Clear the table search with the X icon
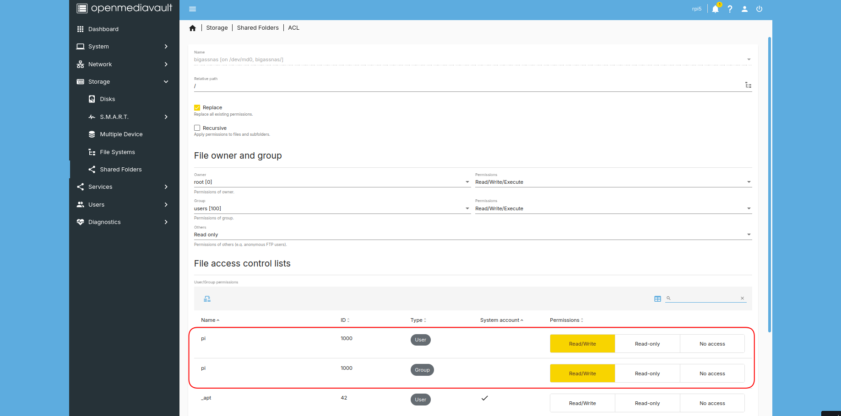The image size is (841, 416). tap(743, 299)
